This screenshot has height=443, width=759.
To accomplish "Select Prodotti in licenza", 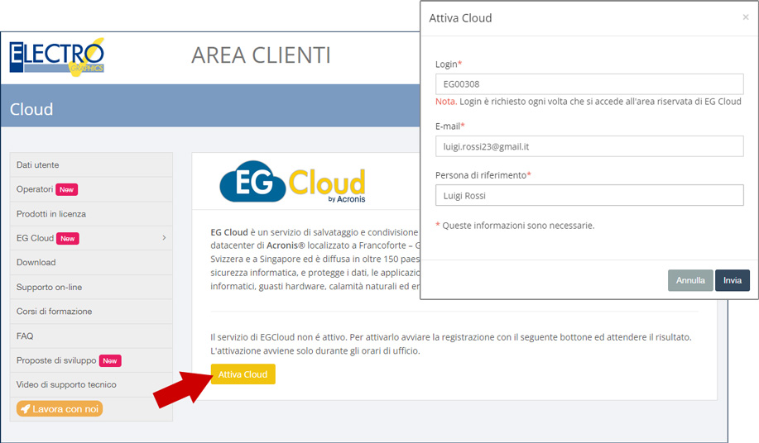I will pyautogui.click(x=91, y=214).
